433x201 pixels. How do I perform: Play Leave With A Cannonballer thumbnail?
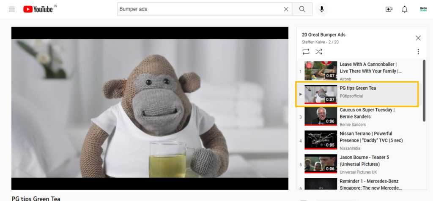[321, 71]
